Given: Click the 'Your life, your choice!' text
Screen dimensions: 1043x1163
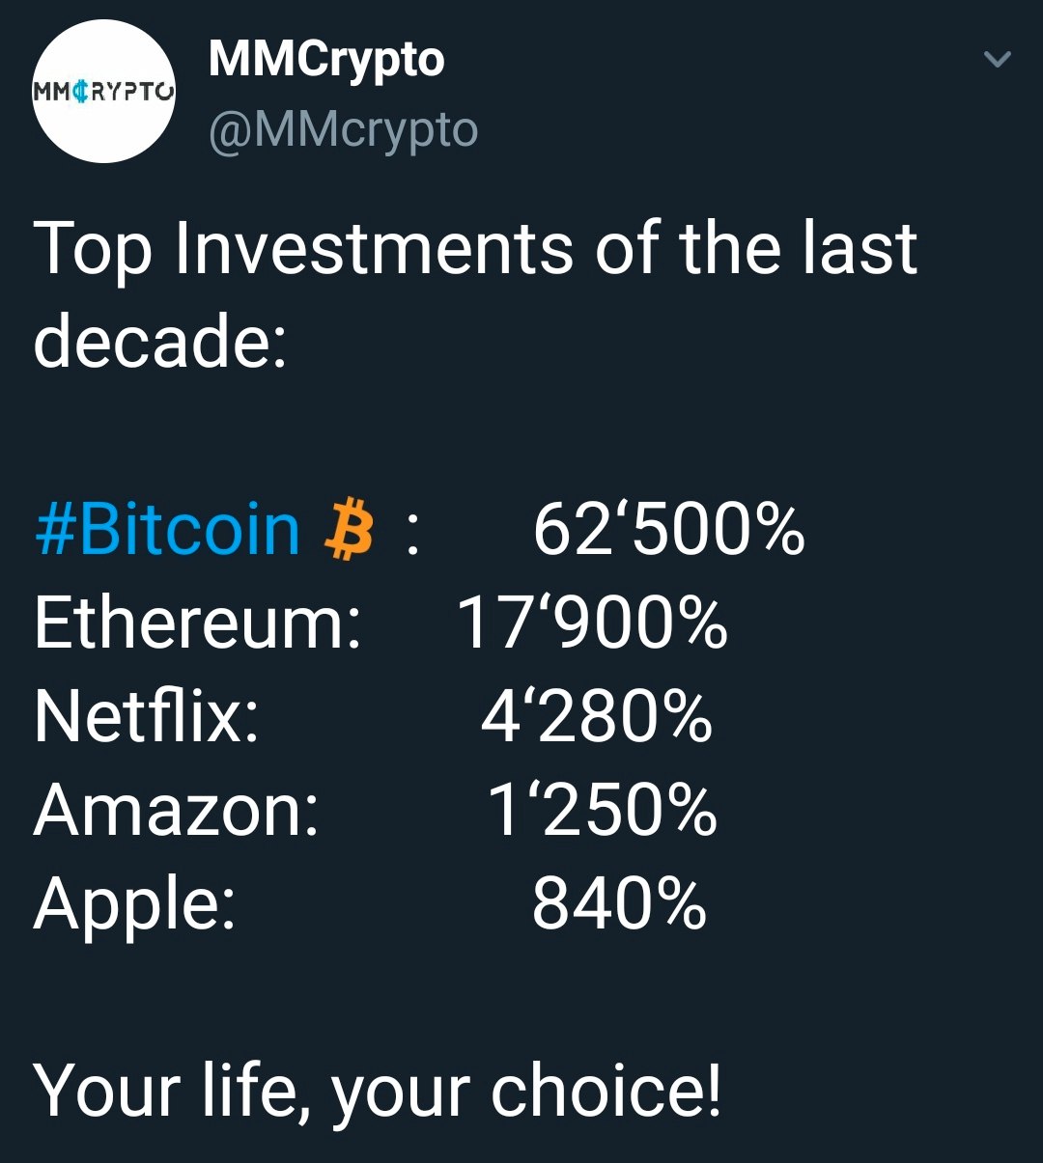Looking at the screenshot, I should (x=378, y=1093).
